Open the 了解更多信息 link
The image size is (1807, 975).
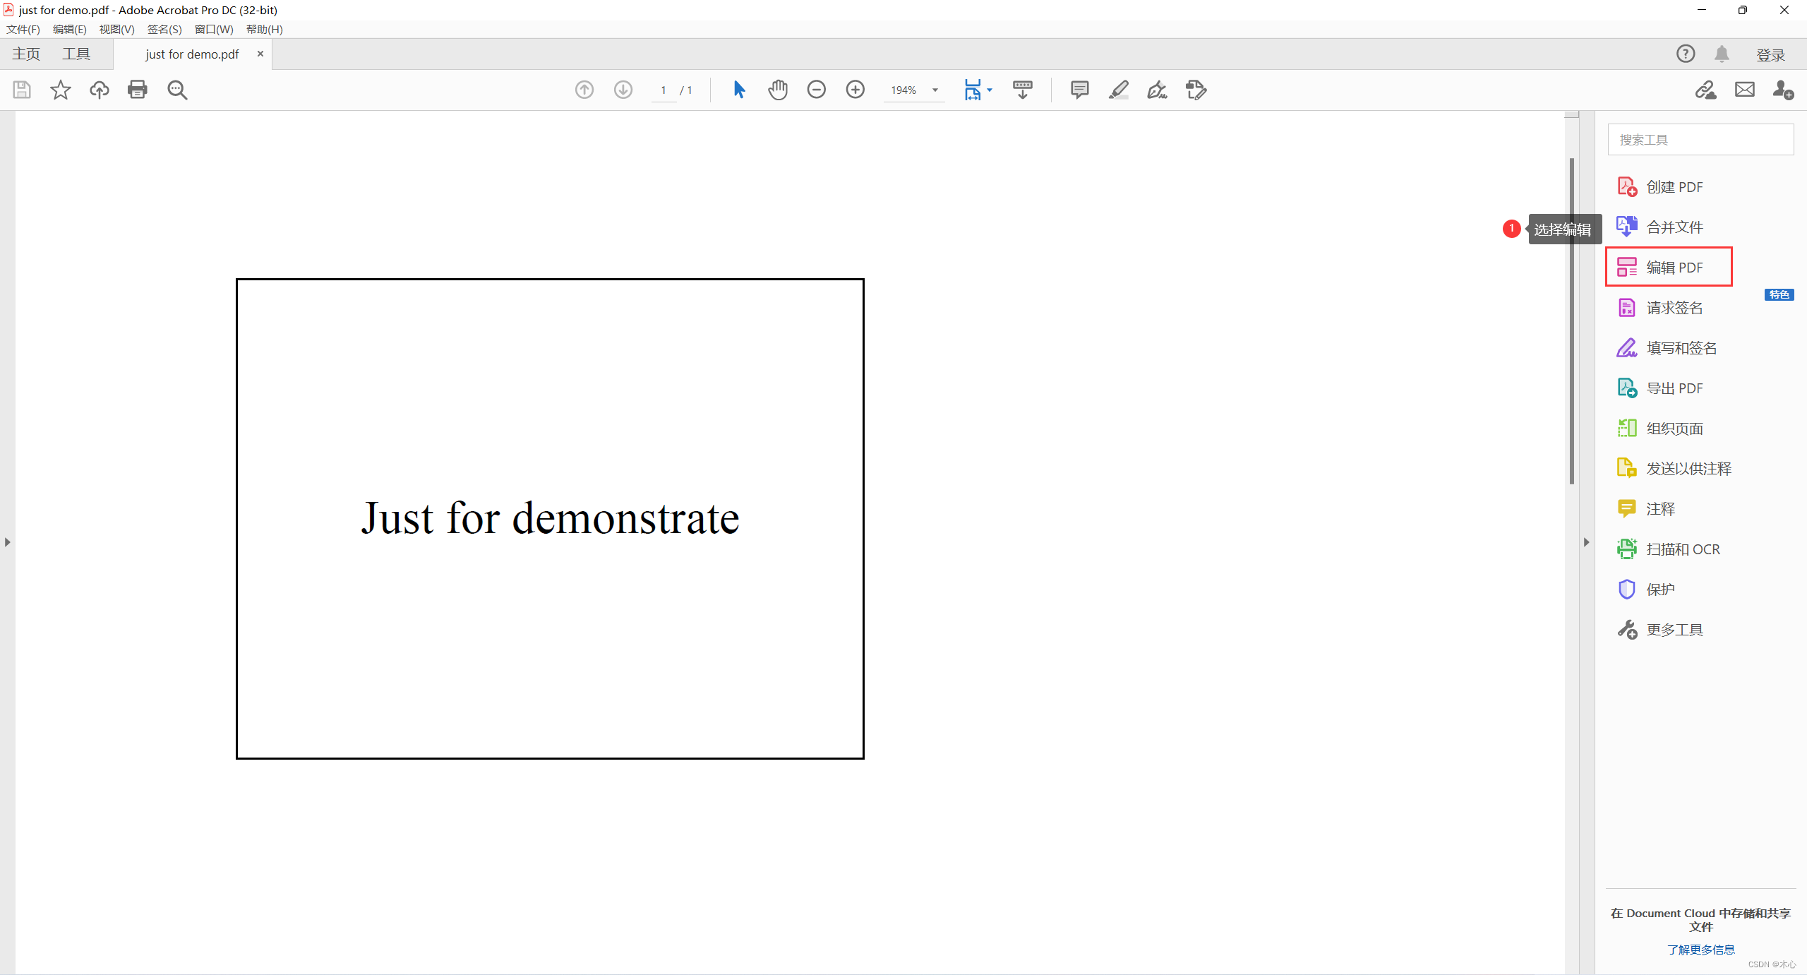(1700, 950)
